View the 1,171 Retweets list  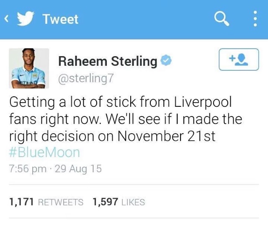point(46,202)
